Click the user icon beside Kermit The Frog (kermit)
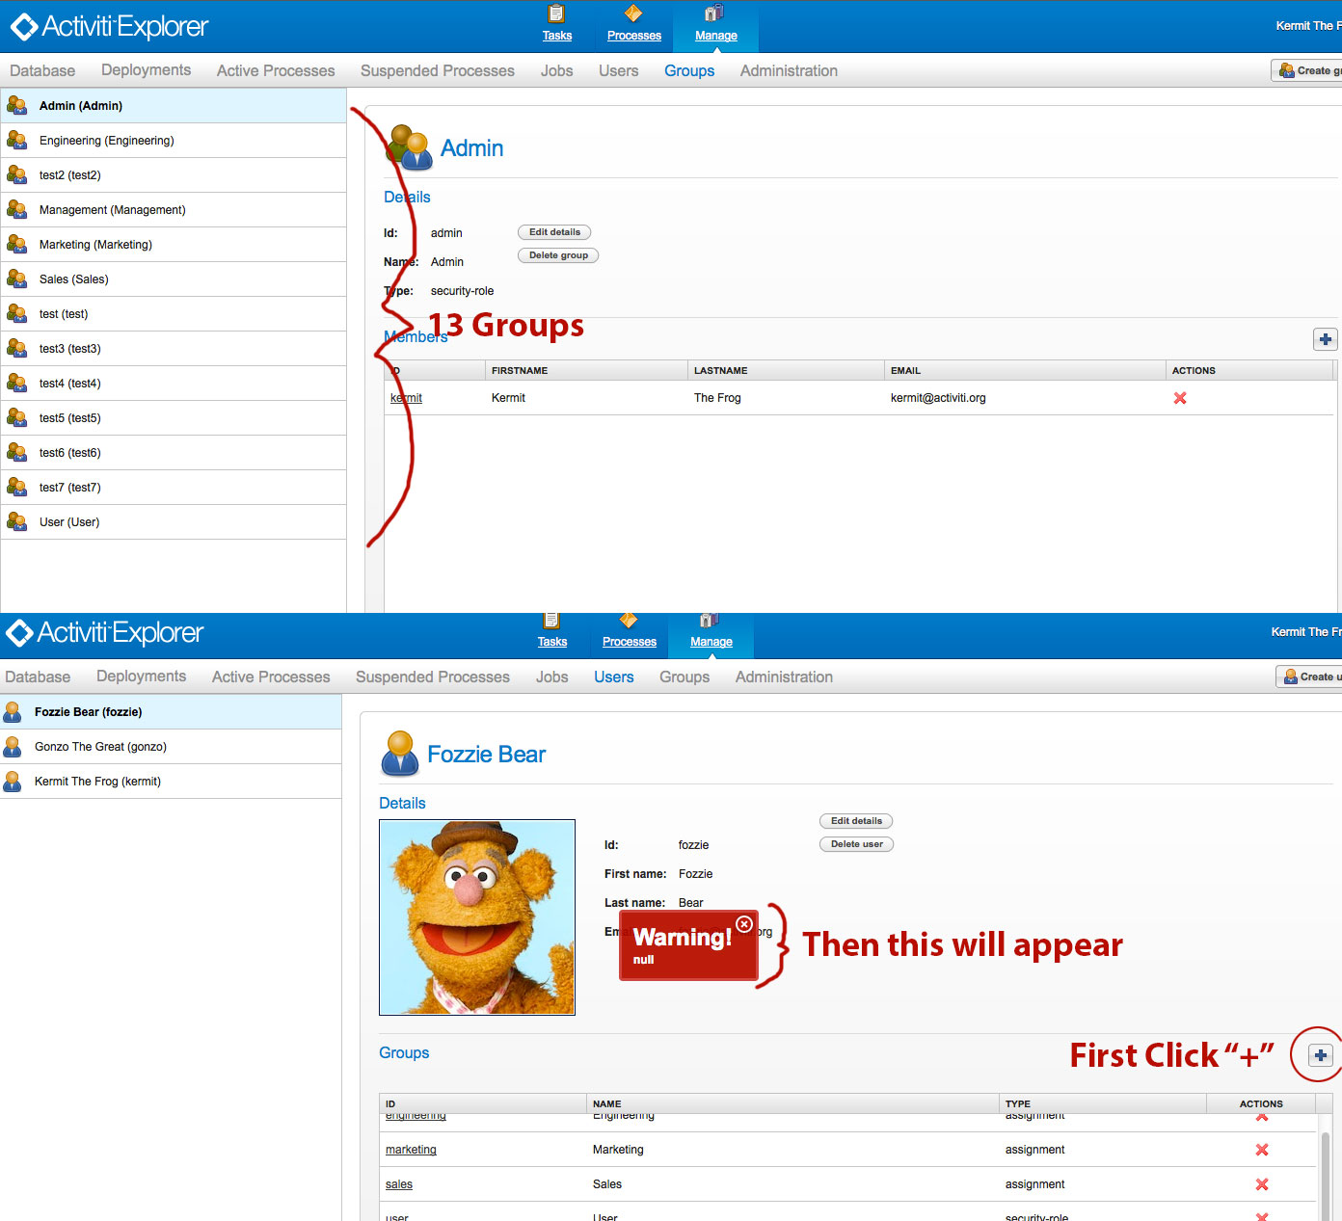 click(x=13, y=782)
